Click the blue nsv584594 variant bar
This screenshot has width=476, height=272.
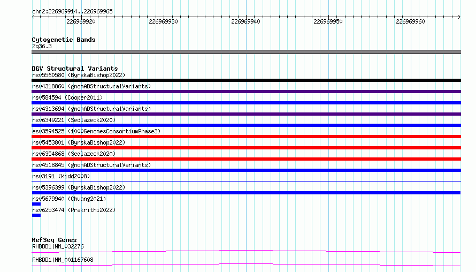(246, 103)
